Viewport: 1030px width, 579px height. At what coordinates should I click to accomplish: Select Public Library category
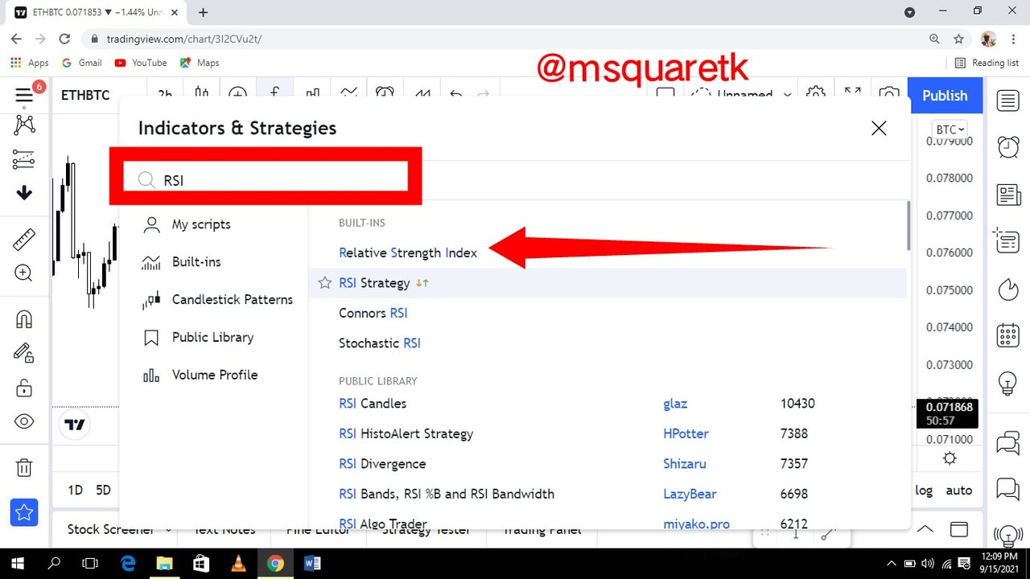point(213,337)
